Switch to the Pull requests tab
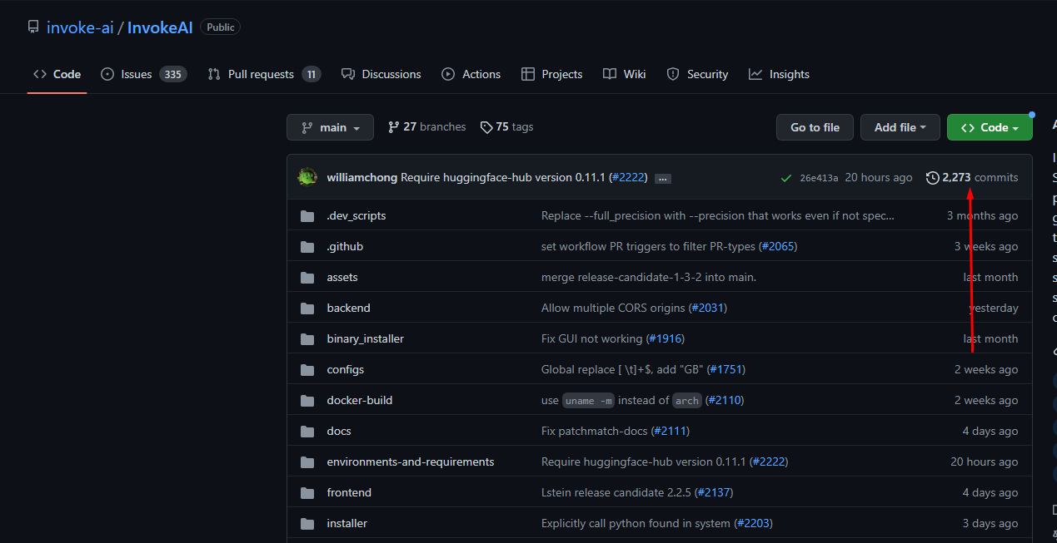Screen dimensions: 1057x543 (x=258, y=74)
